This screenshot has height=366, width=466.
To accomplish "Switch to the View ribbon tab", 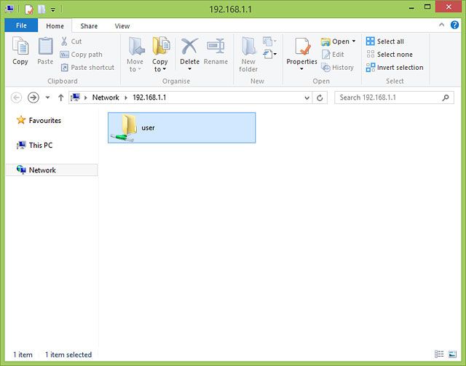I will coord(122,26).
